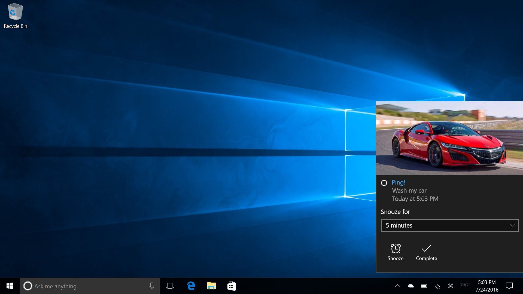The width and height of the screenshot is (523, 294).
Task: Show hidden tray icons chevron
Action: 397,286
